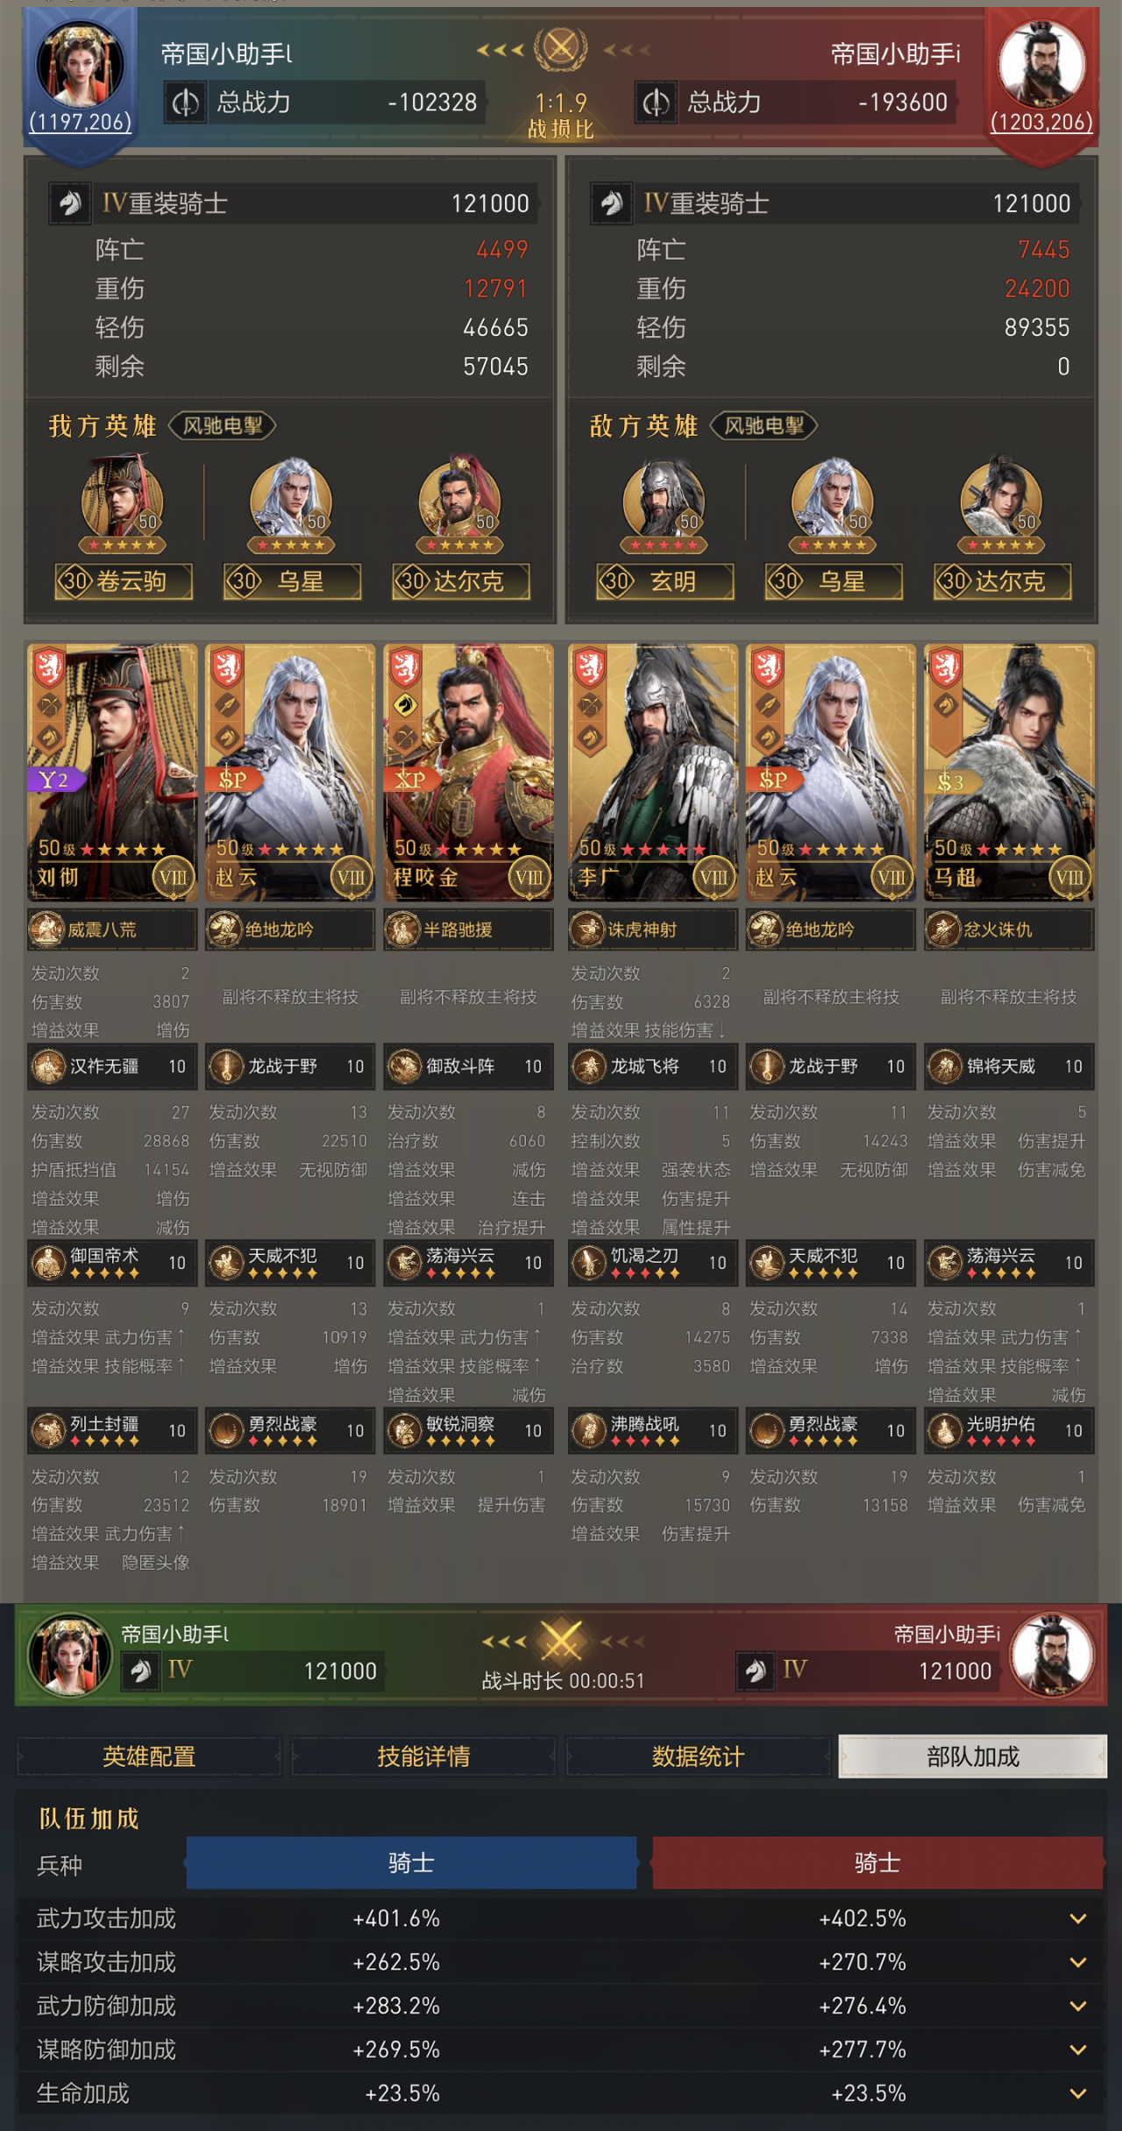Screen dimensions: 1122x2131
Task: Click the crossed swords emblem at top
Action: tap(561, 49)
